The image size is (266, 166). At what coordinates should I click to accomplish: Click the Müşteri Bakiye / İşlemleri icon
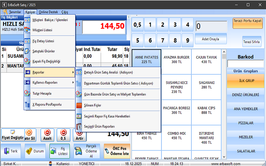click(x=28, y=20)
